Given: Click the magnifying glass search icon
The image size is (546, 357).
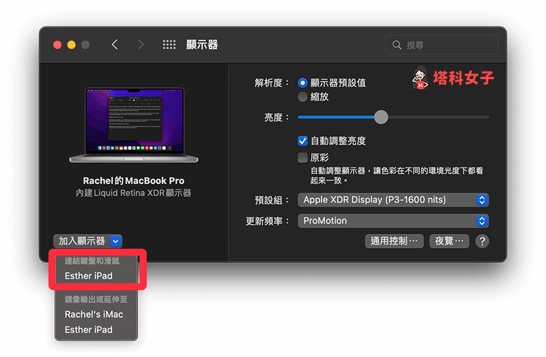Looking at the screenshot, I should [397, 45].
